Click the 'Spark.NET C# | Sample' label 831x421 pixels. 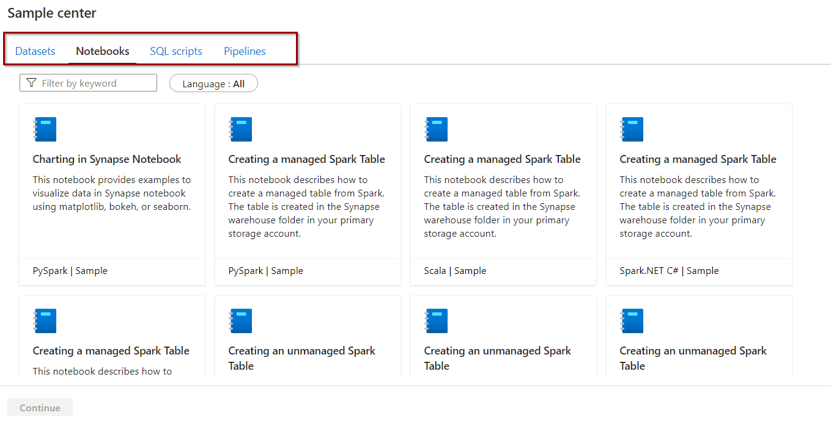tap(669, 271)
